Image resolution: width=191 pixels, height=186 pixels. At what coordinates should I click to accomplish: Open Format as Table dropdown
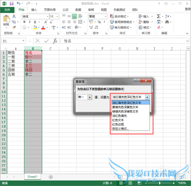click(x=122, y=22)
